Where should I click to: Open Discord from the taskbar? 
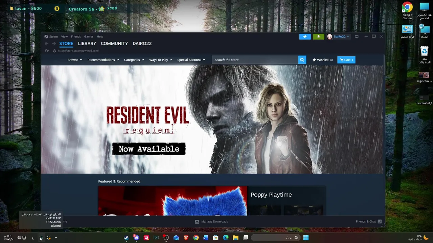click(x=136, y=238)
